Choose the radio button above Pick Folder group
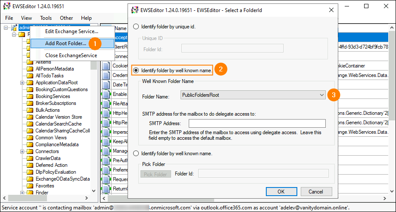The image size is (396, 212). pos(136,153)
